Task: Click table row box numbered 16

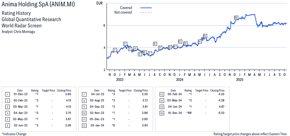Action: click(x=161, y=113)
